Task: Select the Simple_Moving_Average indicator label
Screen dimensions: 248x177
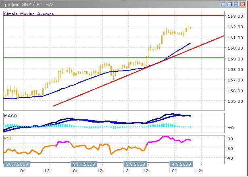Action: pos(29,14)
